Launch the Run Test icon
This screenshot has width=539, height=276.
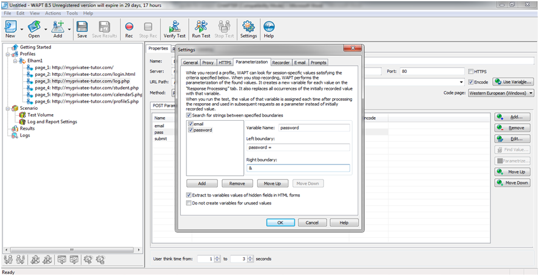click(201, 29)
